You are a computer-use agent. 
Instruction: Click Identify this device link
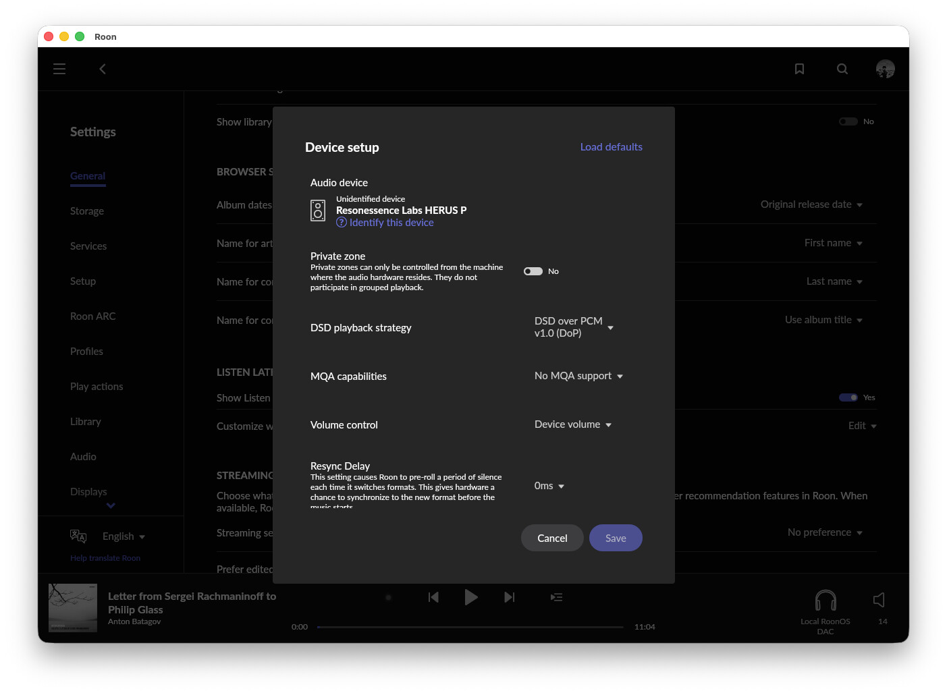click(385, 223)
